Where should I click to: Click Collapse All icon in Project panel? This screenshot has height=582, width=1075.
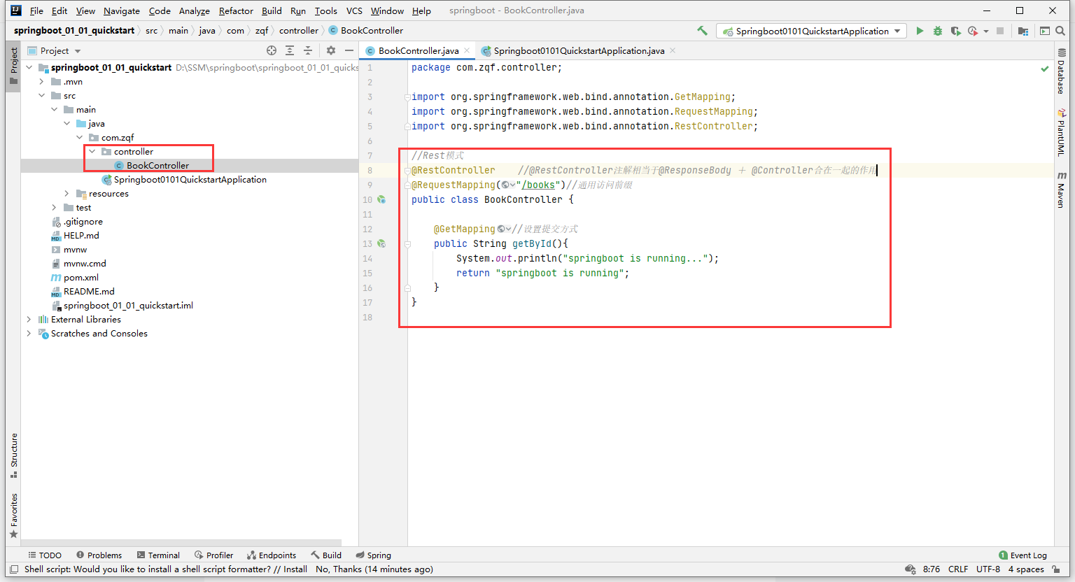pos(307,50)
